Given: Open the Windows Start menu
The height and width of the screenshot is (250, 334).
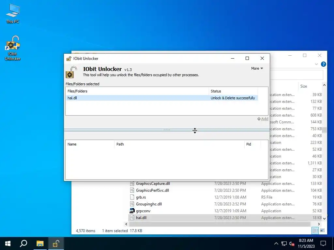Looking at the screenshot, I should pos(8,243).
